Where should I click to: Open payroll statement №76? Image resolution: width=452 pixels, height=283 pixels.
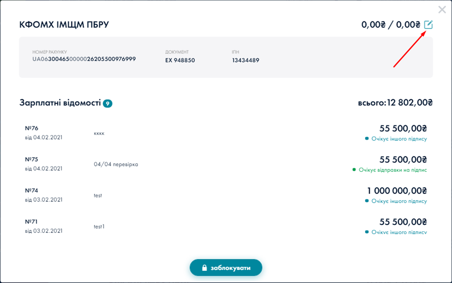(x=31, y=129)
